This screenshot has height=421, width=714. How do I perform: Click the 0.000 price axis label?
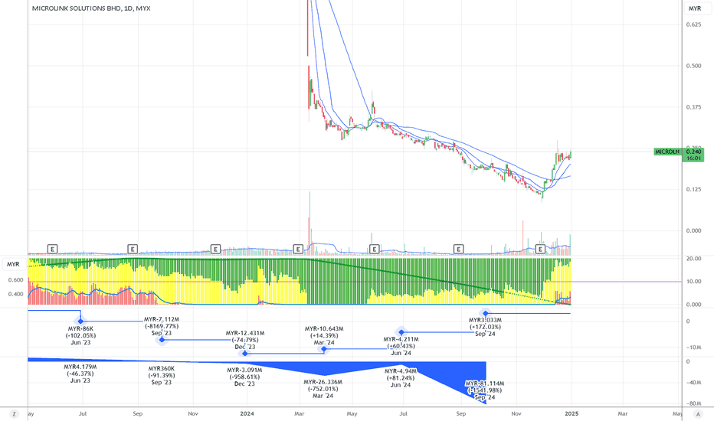(693, 230)
